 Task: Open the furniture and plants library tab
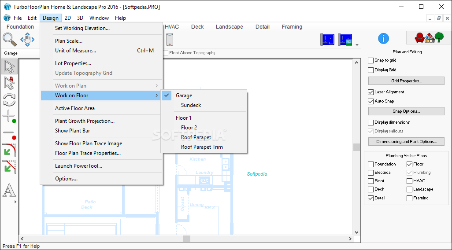[x=429, y=37]
